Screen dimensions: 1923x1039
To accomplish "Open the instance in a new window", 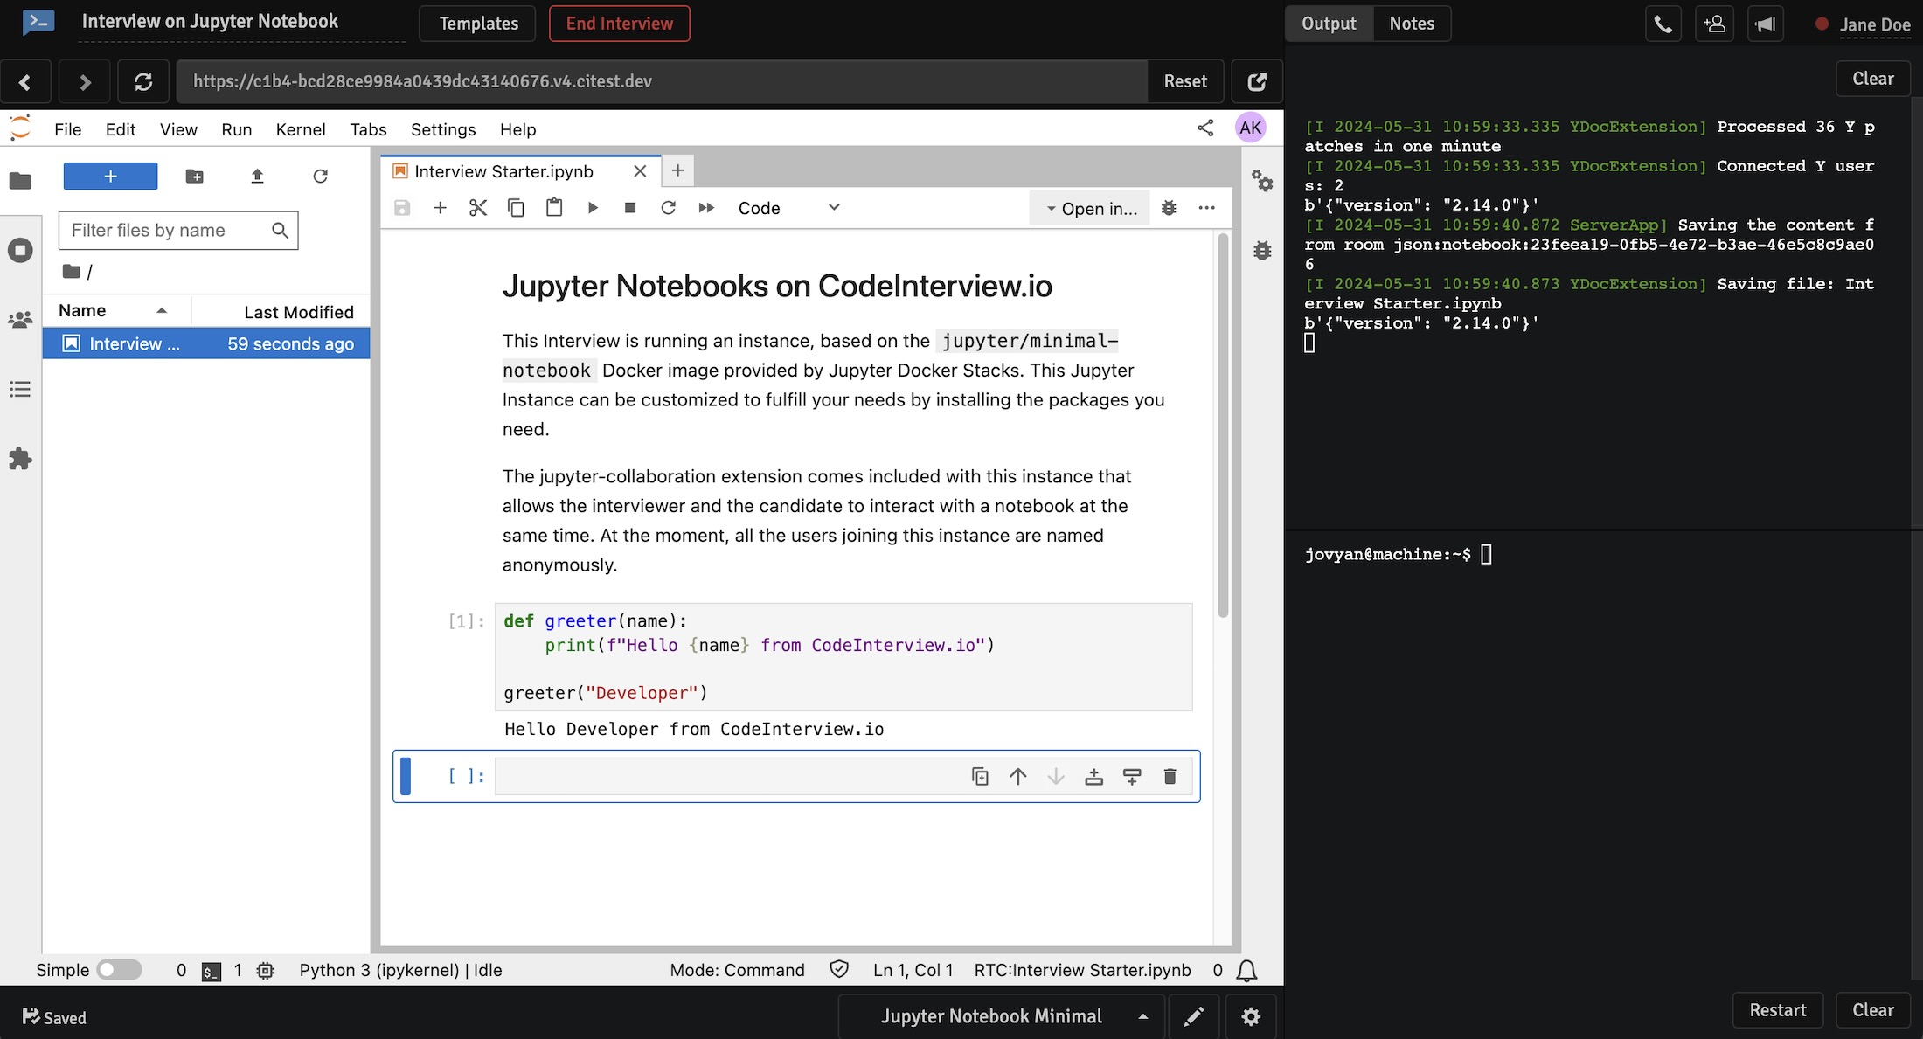I will coord(1257,81).
